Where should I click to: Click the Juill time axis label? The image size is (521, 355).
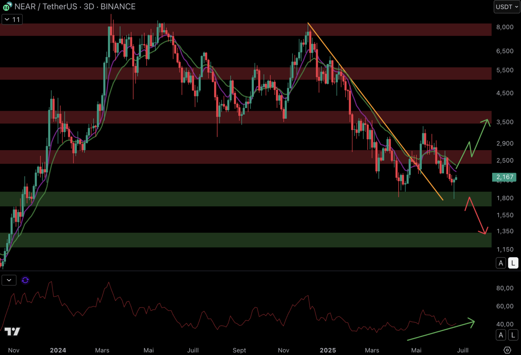pos(193,350)
